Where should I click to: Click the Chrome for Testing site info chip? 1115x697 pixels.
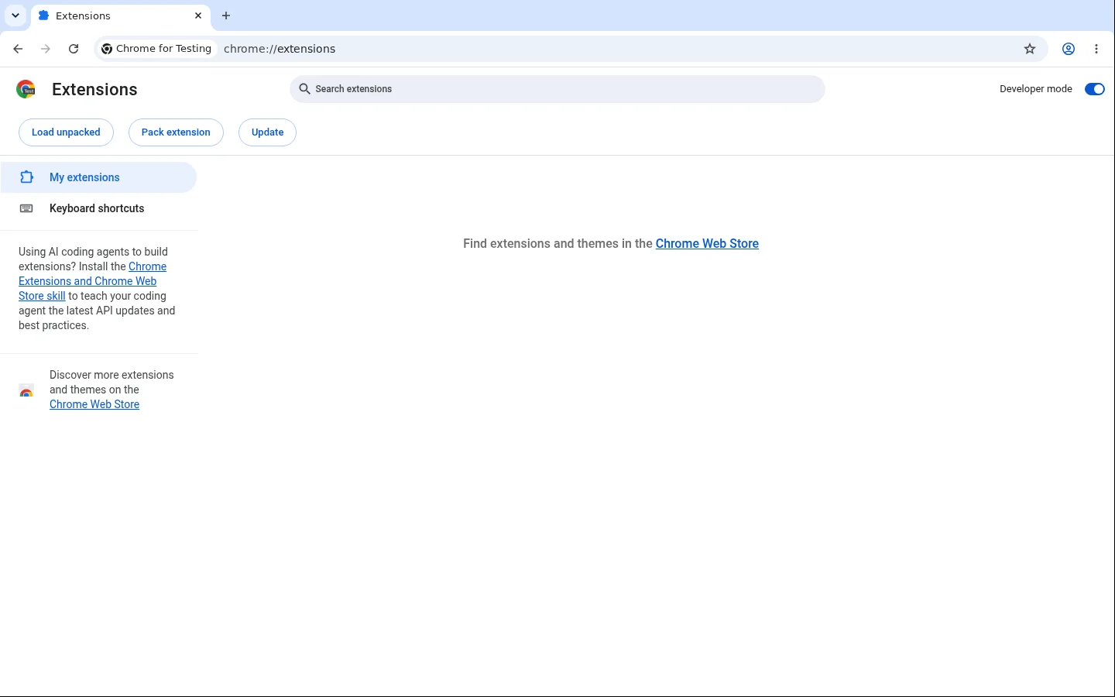point(157,49)
